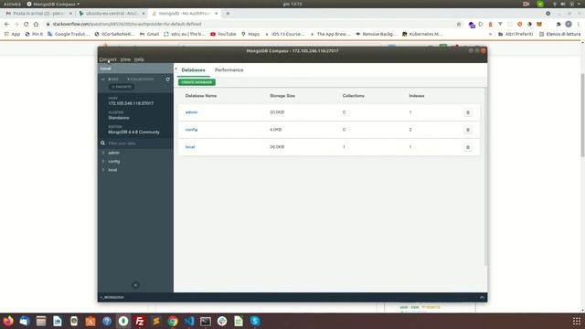Refresh the databases in Compass sidebar
This screenshot has width=585, height=329.
tap(168, 80)
